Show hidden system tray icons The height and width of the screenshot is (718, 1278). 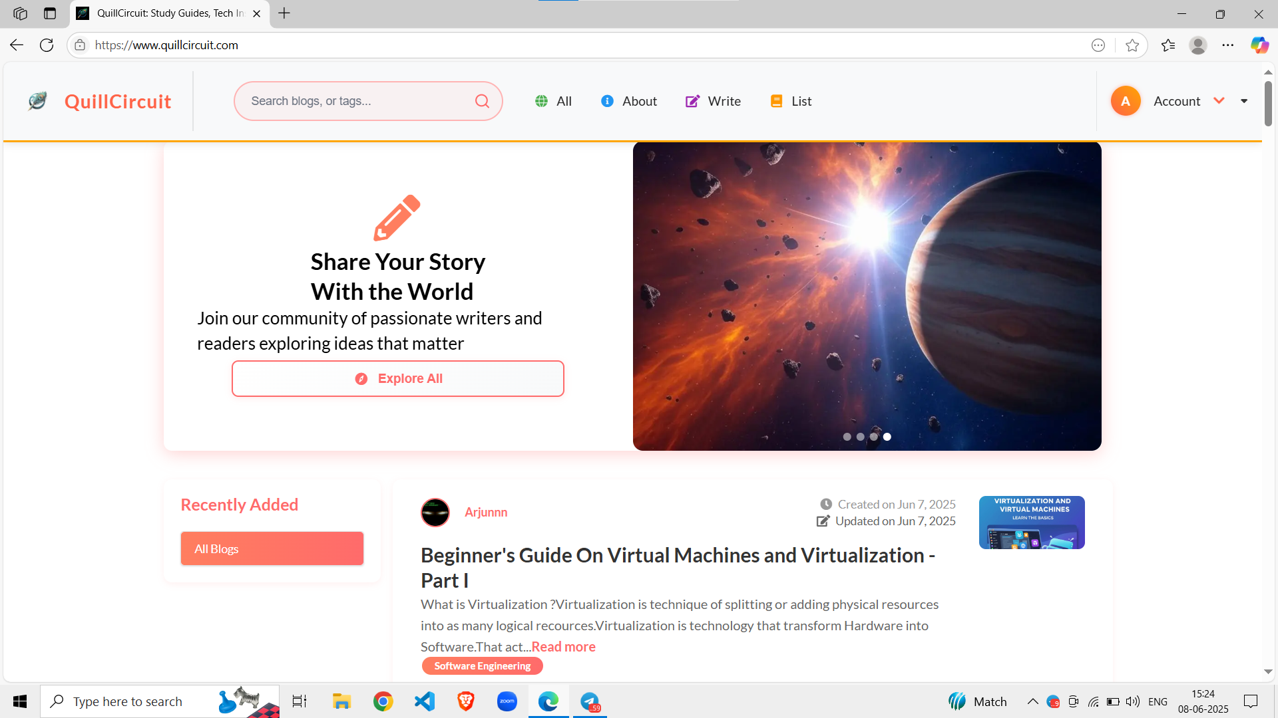pos(1032,701)
